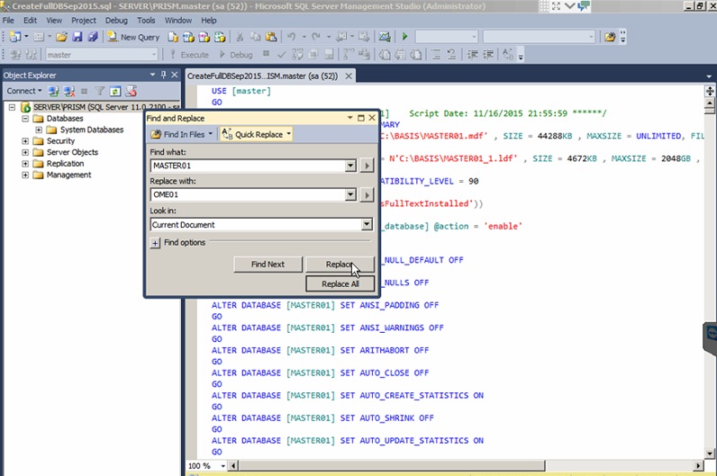The height and width of the screenshot is (476, 717).
Task: Open the File menu
Action: (8, 21)
